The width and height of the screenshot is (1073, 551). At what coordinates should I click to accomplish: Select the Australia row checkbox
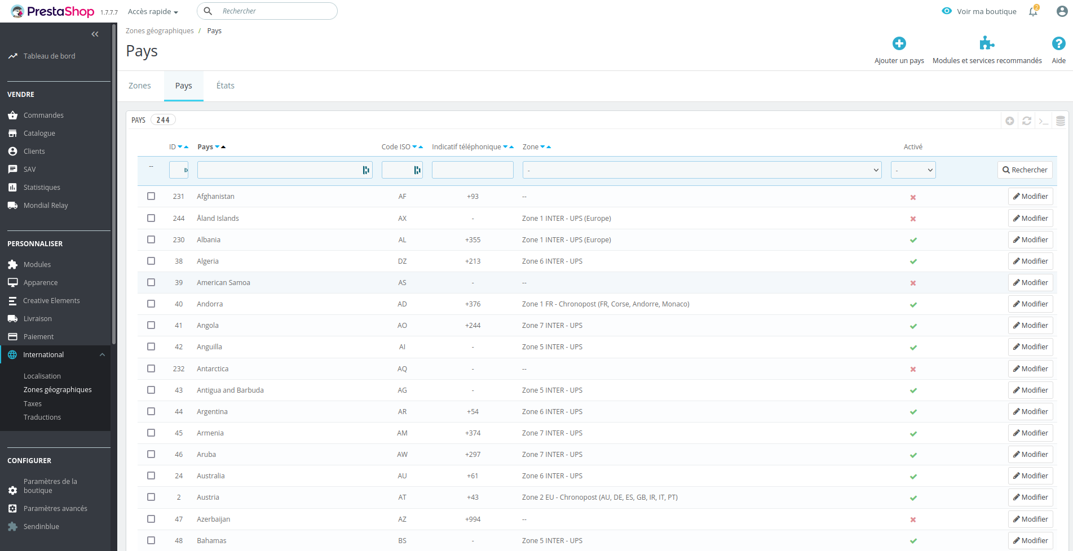coord(151,476)
